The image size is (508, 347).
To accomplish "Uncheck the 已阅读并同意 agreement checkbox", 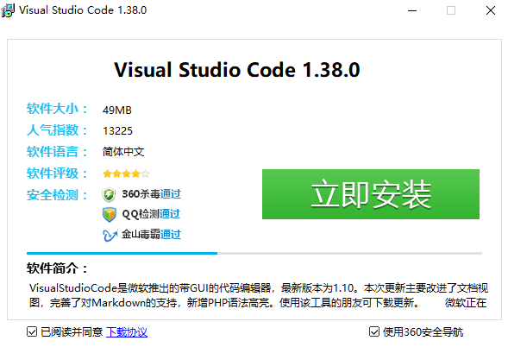I will point(32,331).
